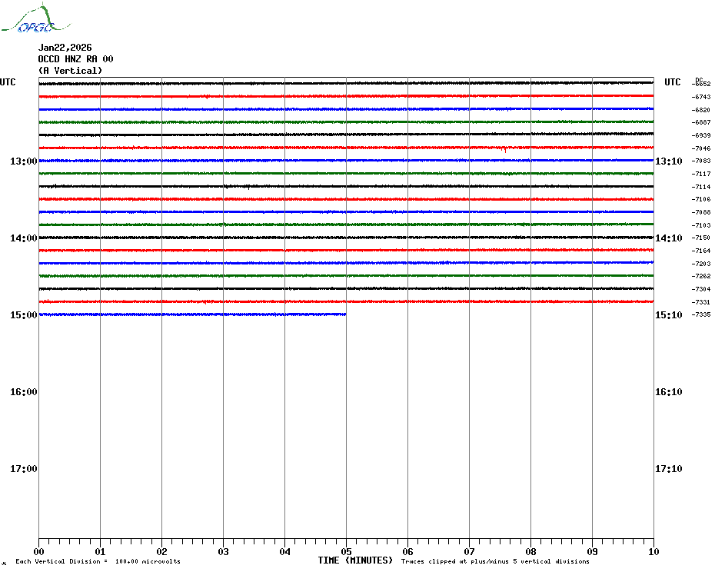Click the DC offset value '-6820'

tap(701, 110)
